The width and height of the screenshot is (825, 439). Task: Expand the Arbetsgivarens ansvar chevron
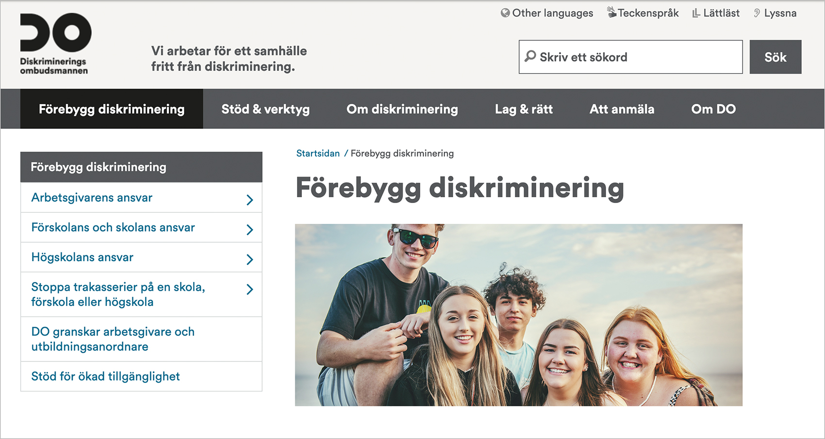[x=249, y=200]
